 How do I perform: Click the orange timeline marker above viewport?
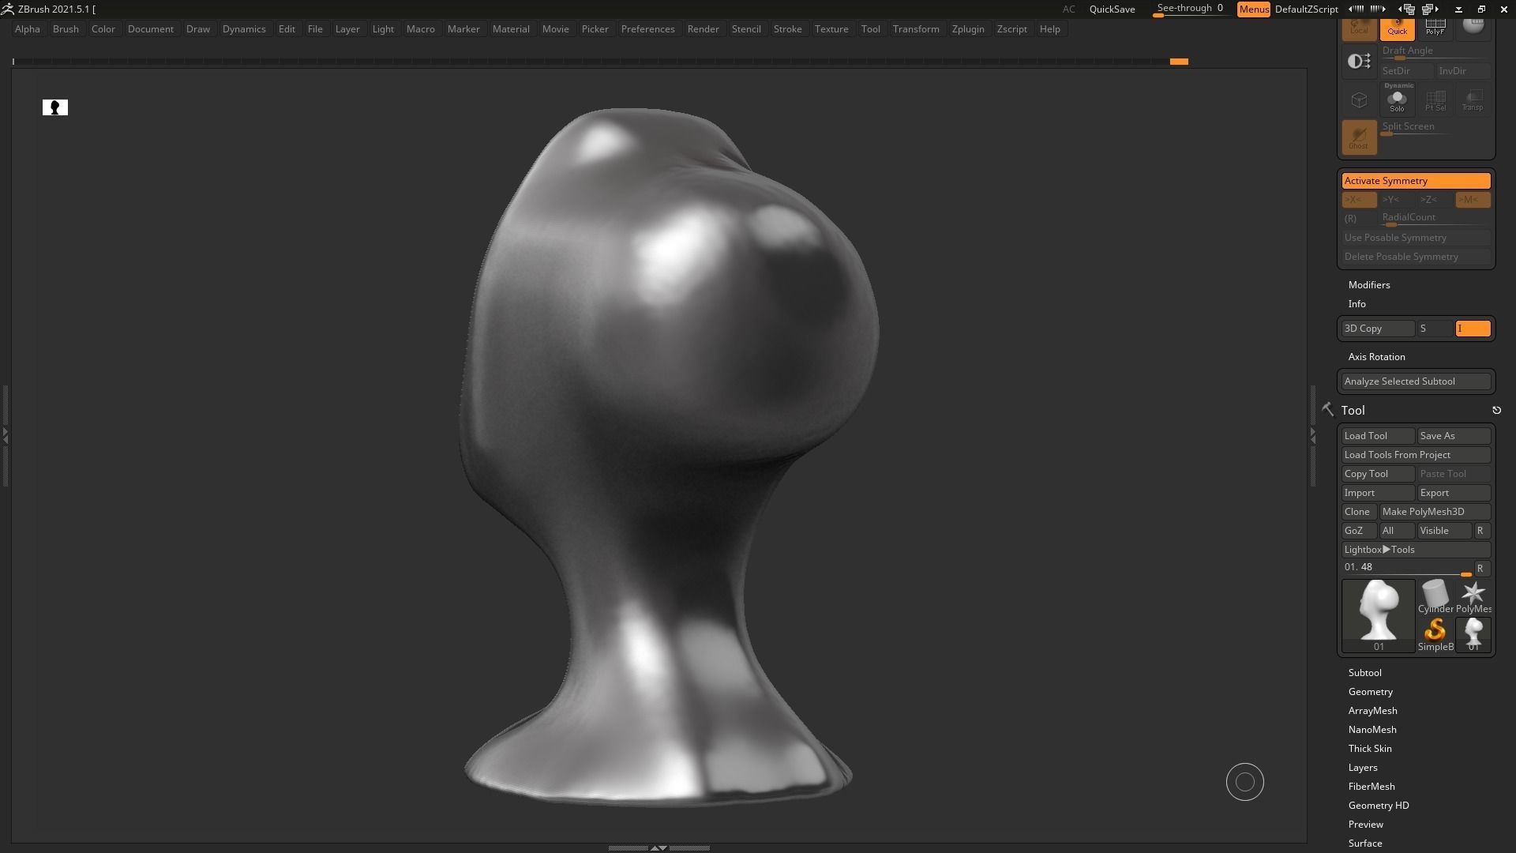point(1179,62)
